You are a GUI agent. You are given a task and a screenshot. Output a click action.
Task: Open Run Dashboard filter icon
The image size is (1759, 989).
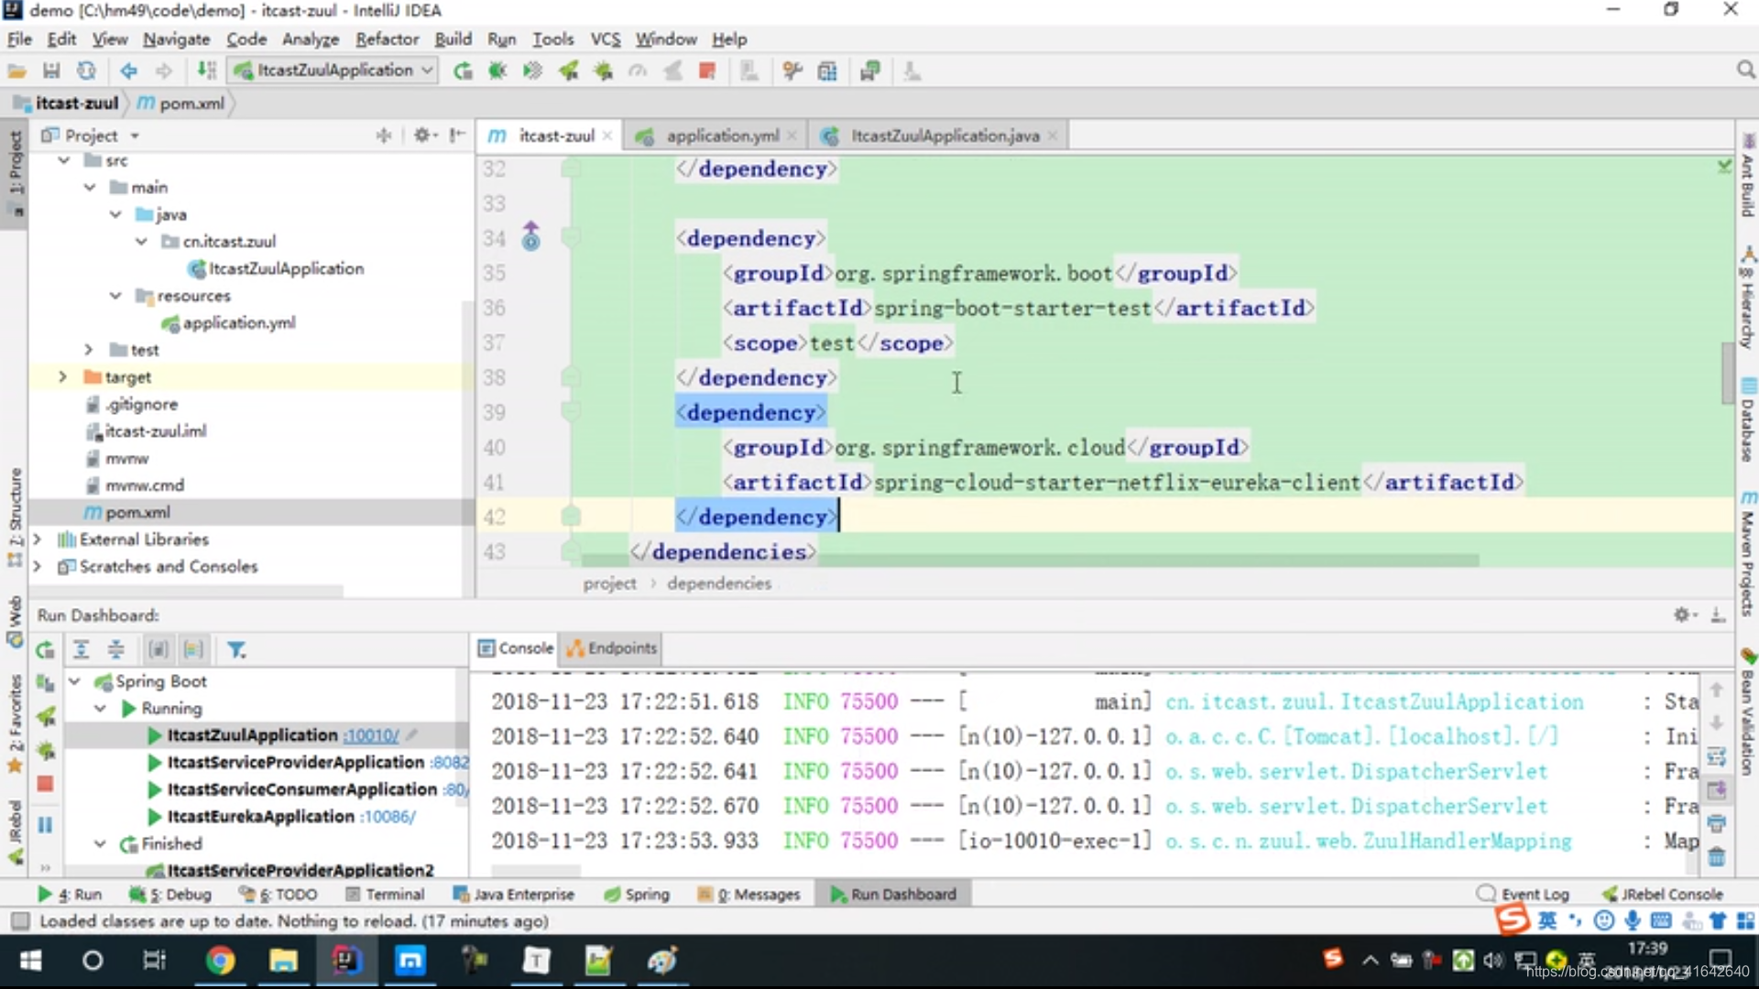point(235,650)
